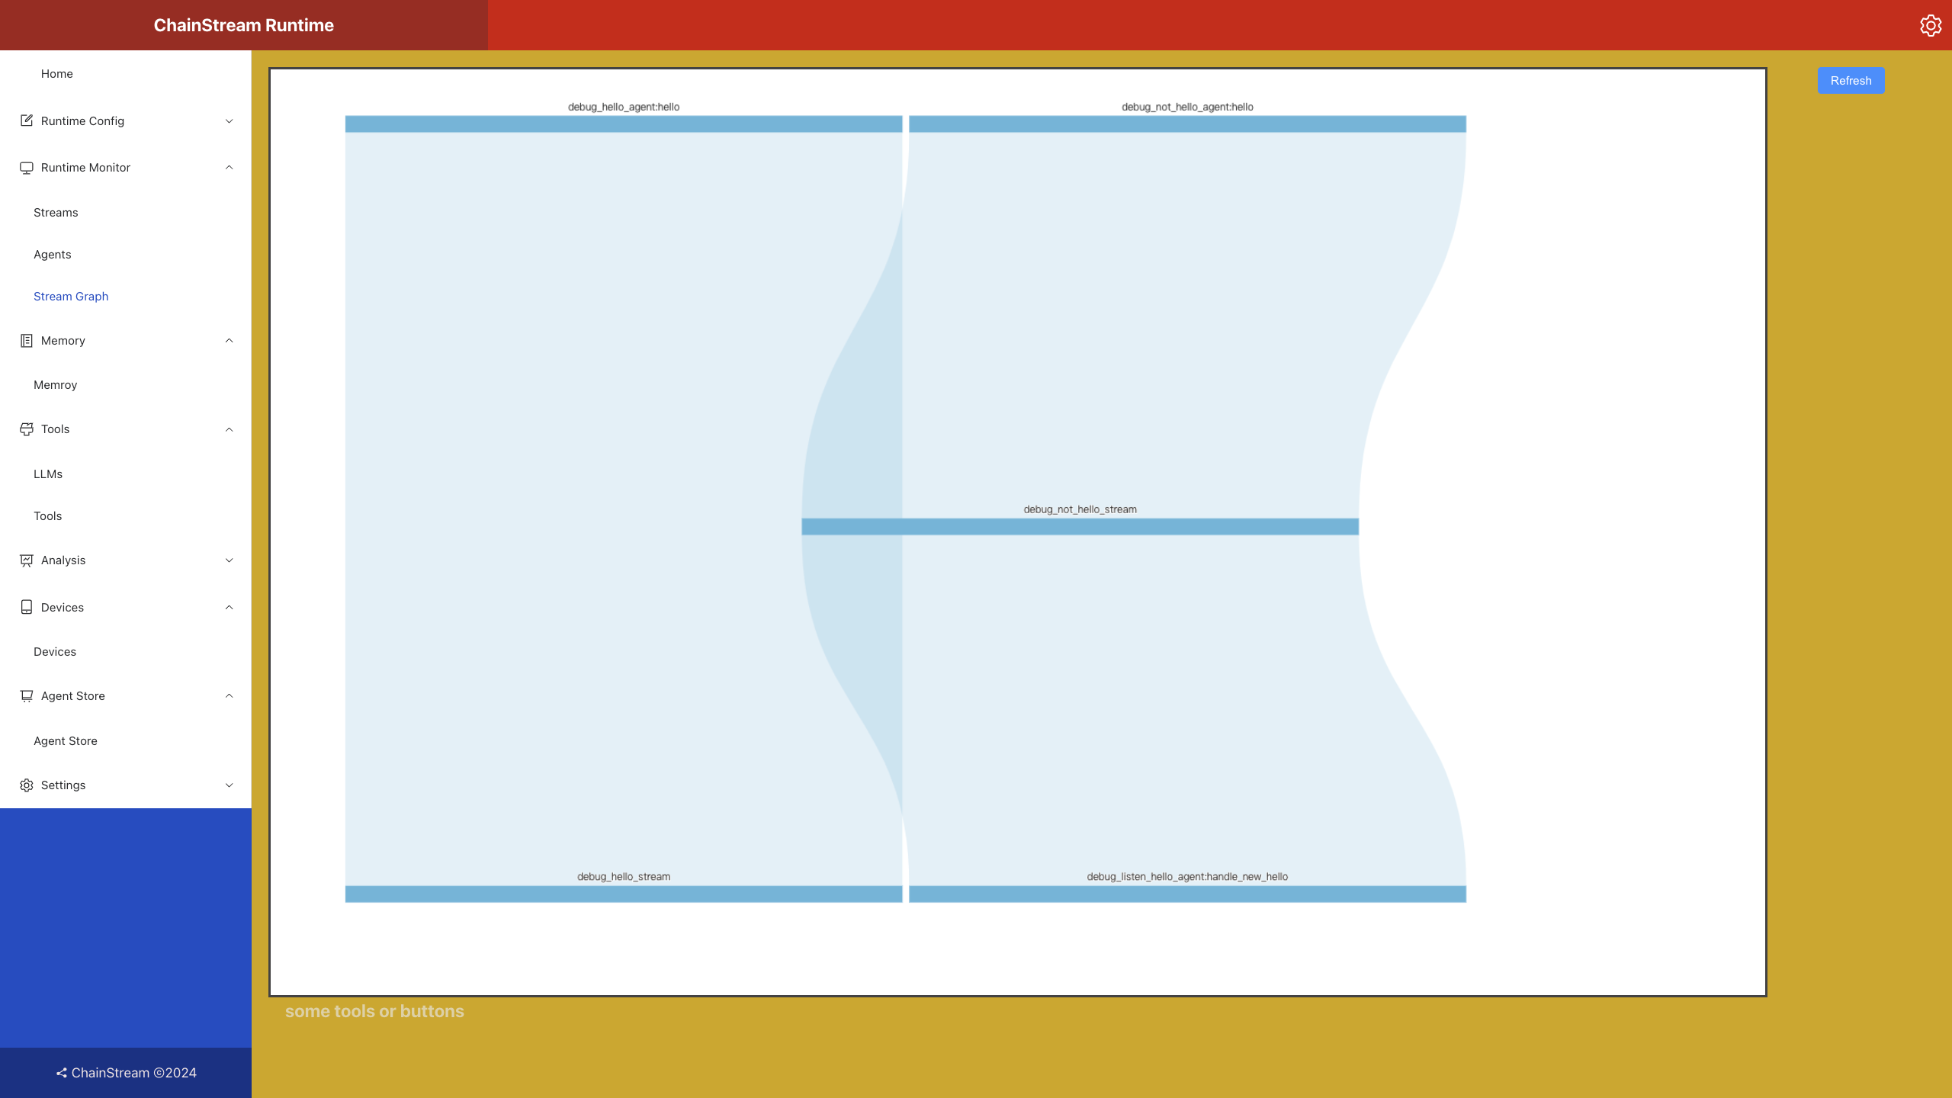Click the Agent Store panel icon
This screenshot has width=1952, height=1098.
pyautogui.click(x=25, y=696)
